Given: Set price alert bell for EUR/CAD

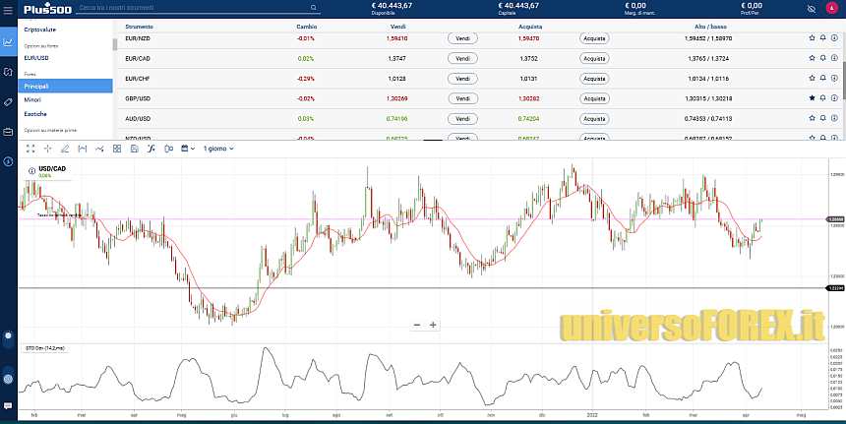Looking at the screenshot, I should (x=822, y=58).
